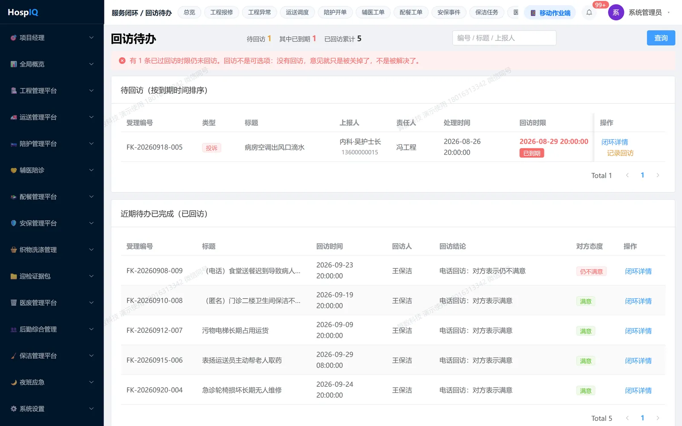The width and height of the screenshot is (682, 426).
Task: Expand the 全局概览 menu chevron
Action: click(x=91, y=64)
